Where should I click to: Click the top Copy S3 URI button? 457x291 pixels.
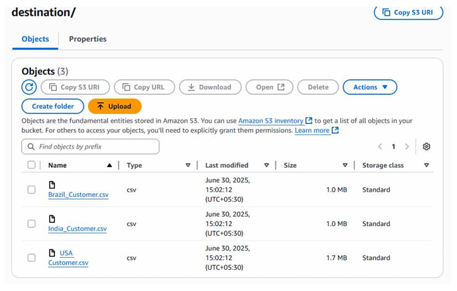coord(408,12)
